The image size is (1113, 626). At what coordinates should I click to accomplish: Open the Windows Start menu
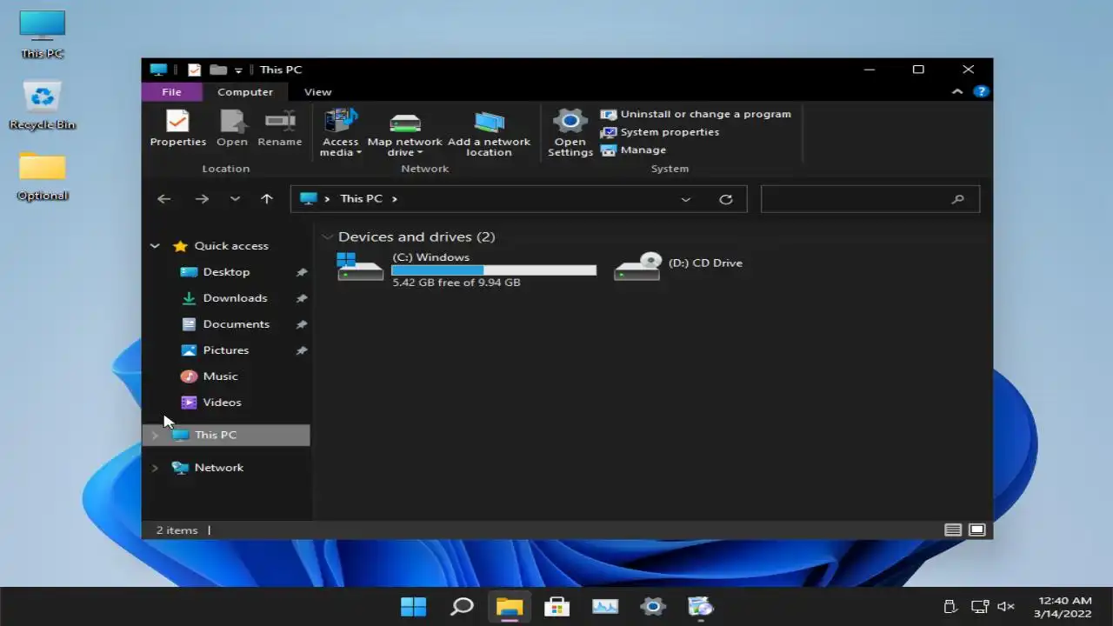413,606
